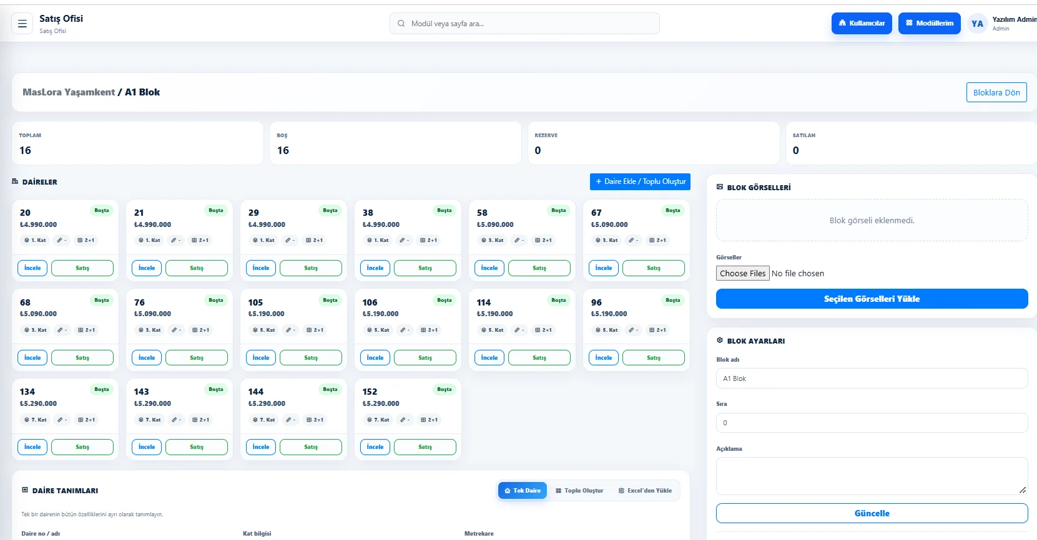Click the 2+1 room type chip on apartment 67
Screen dimensions: 1037x540
657,240
